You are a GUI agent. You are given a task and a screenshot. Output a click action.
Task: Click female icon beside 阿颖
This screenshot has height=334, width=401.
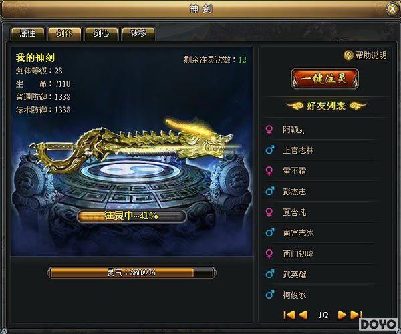pyautogui.click(x=269, y=130)
